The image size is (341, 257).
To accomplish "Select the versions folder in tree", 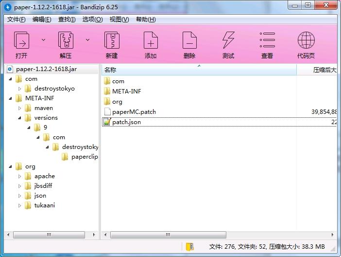I will 41,118.
